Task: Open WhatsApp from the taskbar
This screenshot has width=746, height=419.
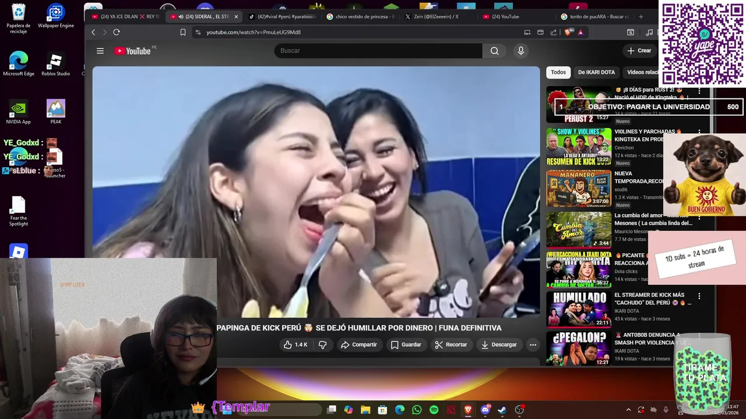Action: point(417,410)
